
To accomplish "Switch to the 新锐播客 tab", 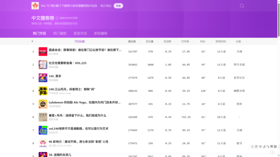I will coord(101,33).
